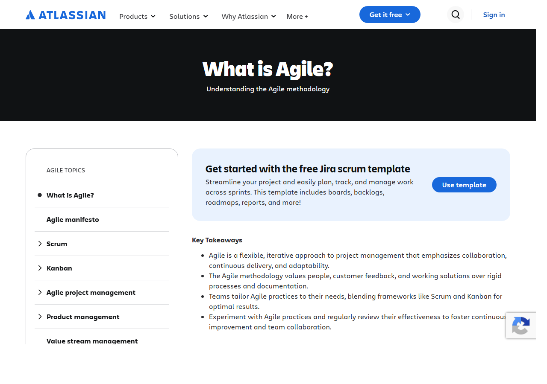Open the search magnifier icon
Screen dimensions: 547x384
pos(456,15)
